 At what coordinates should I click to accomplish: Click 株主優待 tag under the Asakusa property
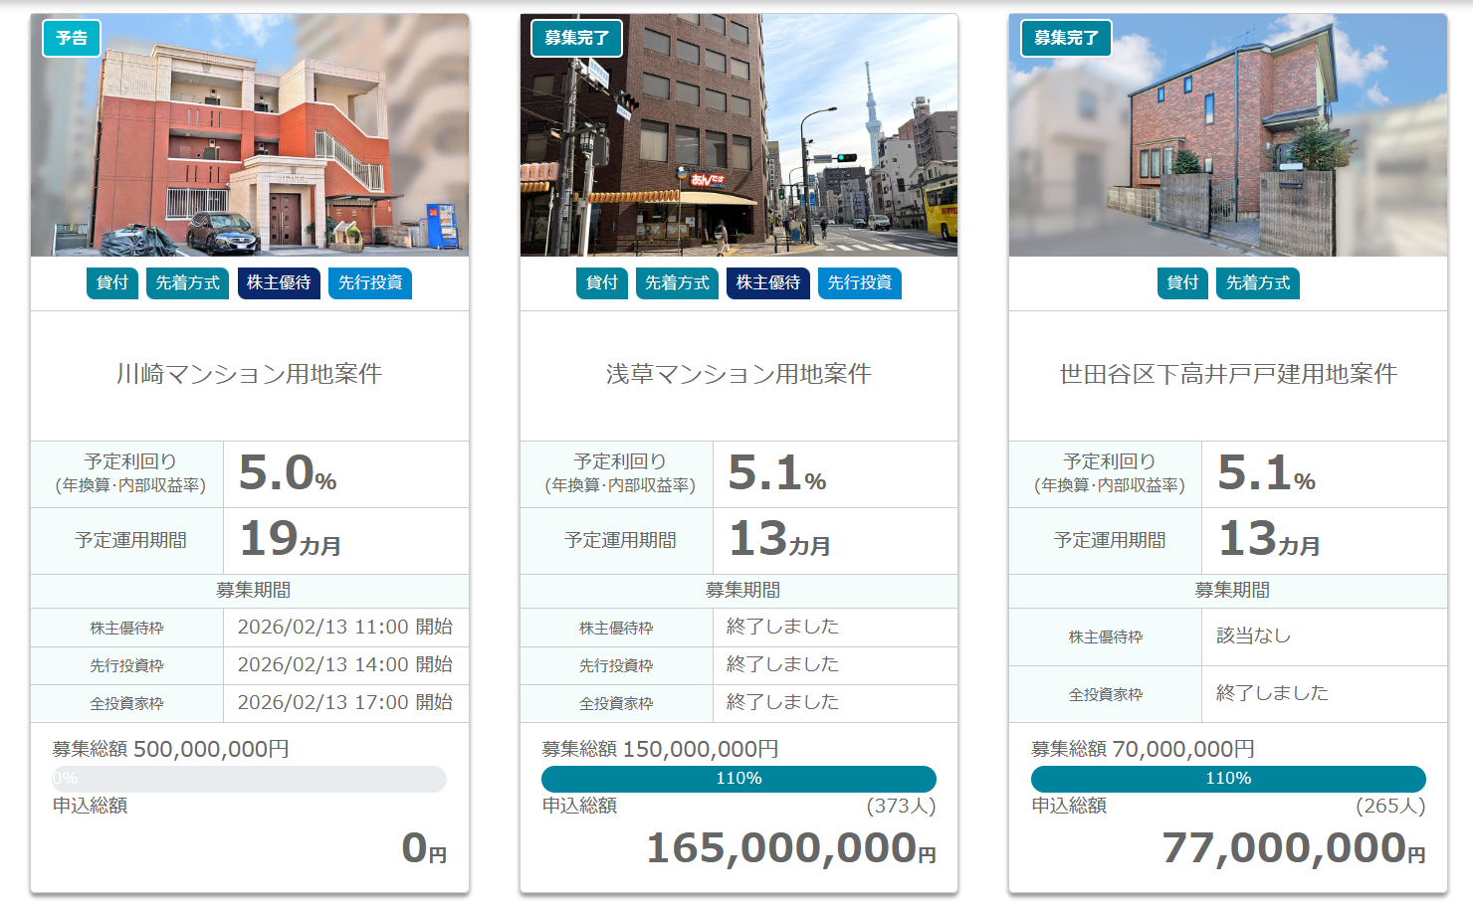(768, 283)
